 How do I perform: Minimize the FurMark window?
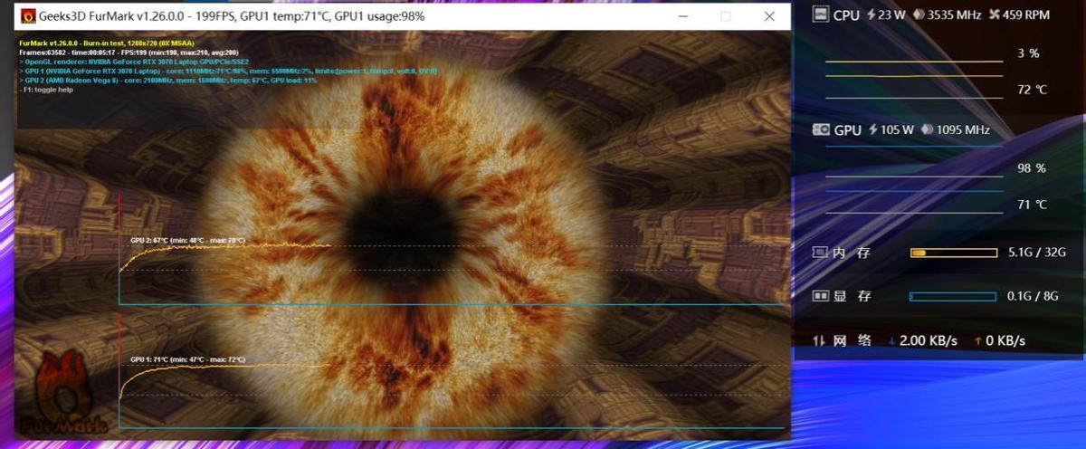[x=683, y=16]
